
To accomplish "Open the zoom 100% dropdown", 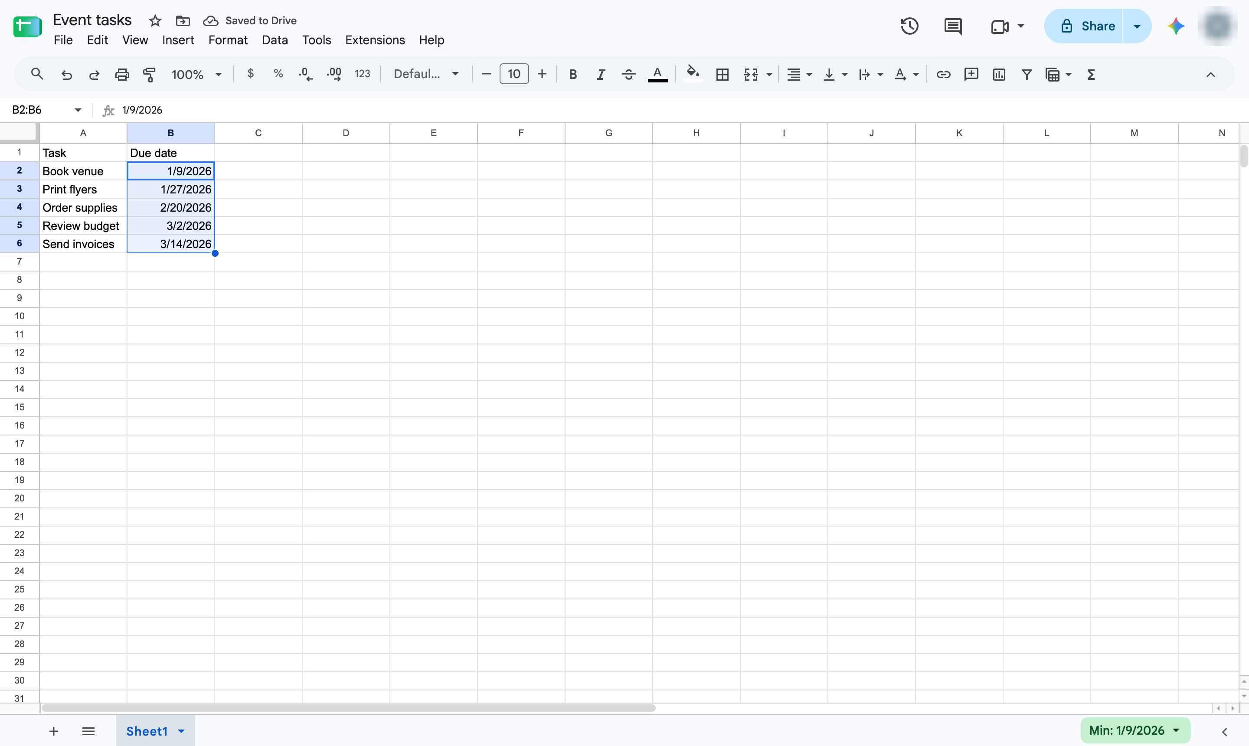I will [x=196, y=75].
